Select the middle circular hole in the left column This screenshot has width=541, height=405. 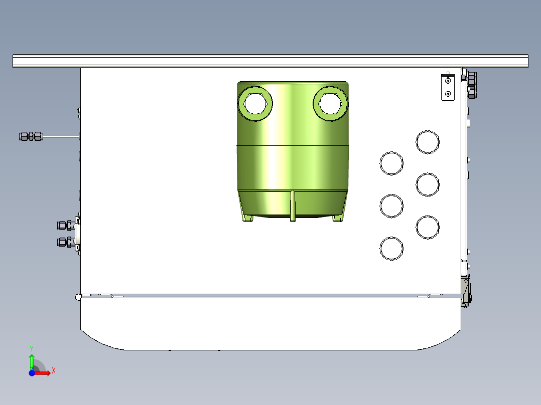(391, 206)
